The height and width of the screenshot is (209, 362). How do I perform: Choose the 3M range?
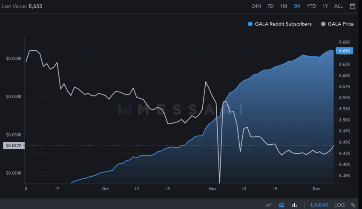click(x=297, y=6)
